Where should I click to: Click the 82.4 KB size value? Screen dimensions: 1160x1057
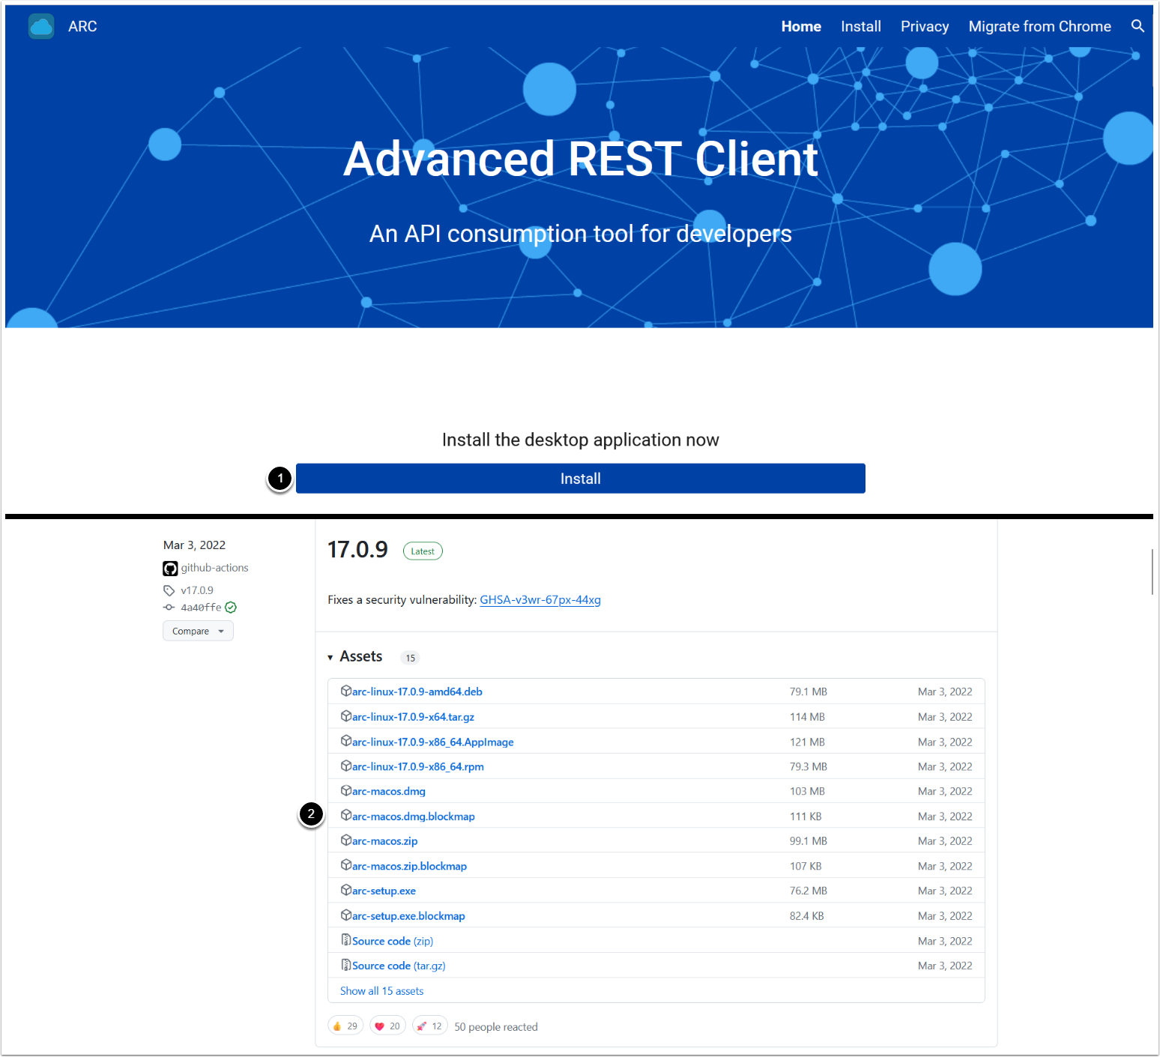tap(806, 916)
